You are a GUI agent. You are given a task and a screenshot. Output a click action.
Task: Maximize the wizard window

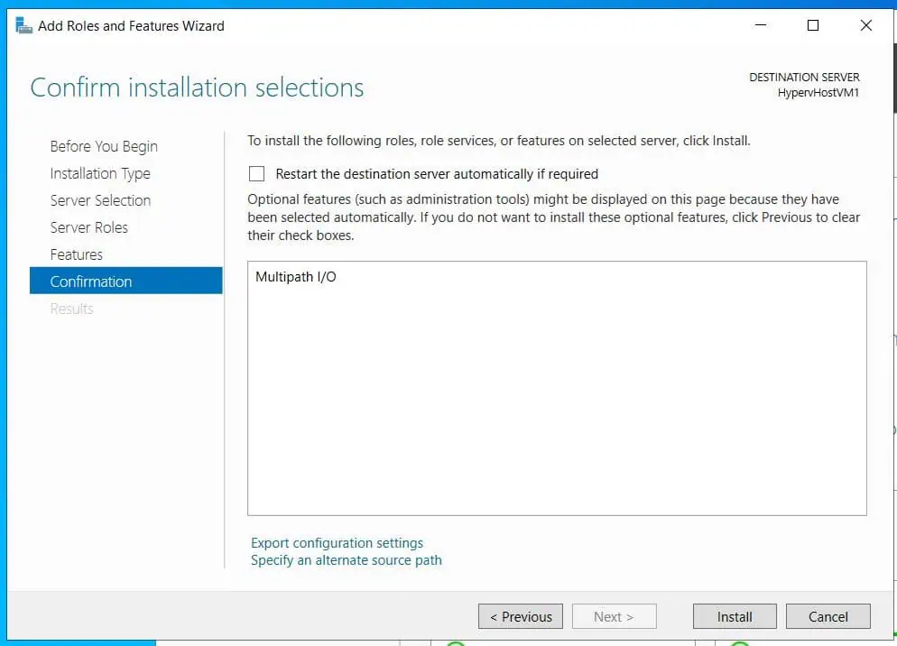coord(813,25)
